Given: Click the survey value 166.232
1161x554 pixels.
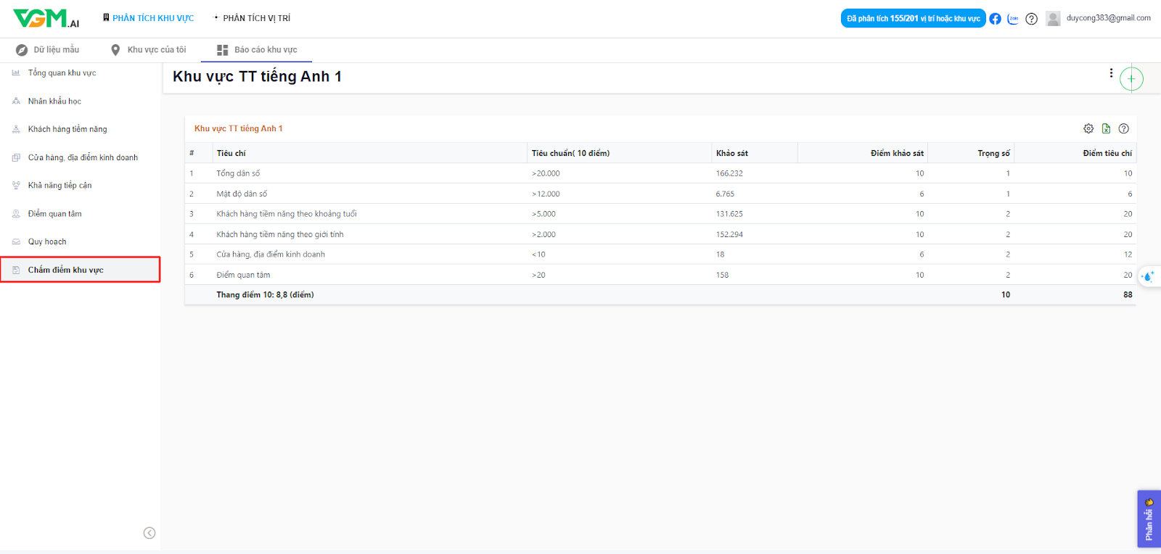Looking at the screenshot, I should coord(729,173).
